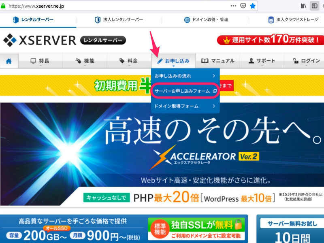Image resolution: width=324 pixels, height=243 pixels.
Task: Select the 法人クラウドストレージ tab
Action: point(293,20)
